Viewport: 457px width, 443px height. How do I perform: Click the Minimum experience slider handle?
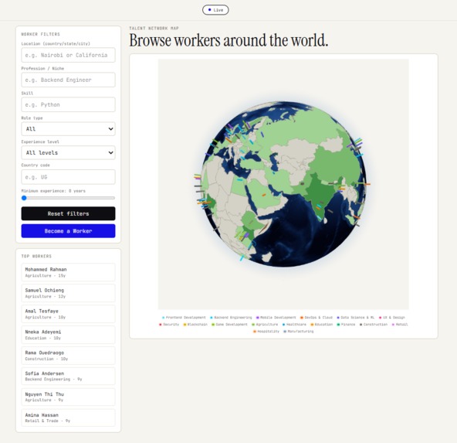[x=24, y=198]
